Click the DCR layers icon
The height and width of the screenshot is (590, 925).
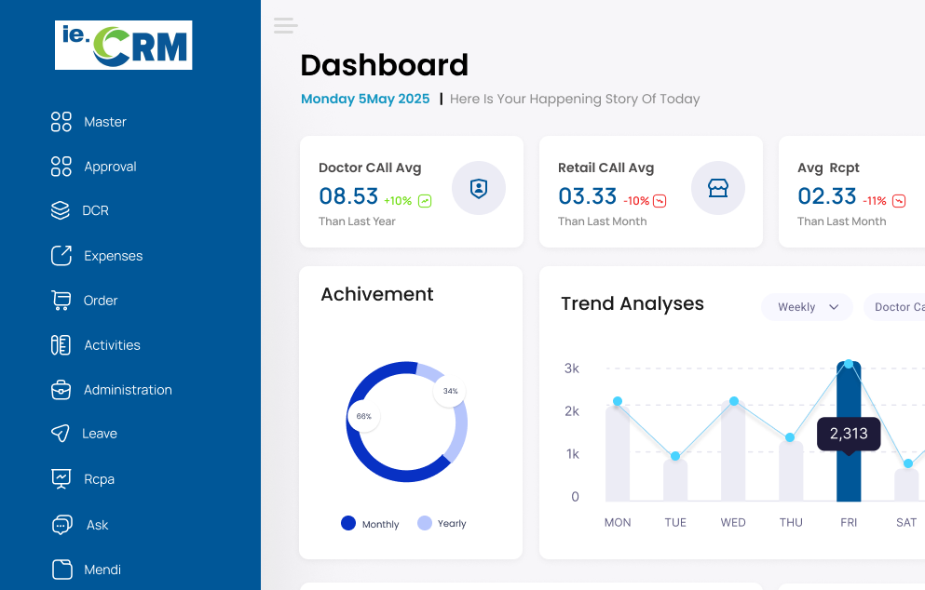tap(61, 210)
